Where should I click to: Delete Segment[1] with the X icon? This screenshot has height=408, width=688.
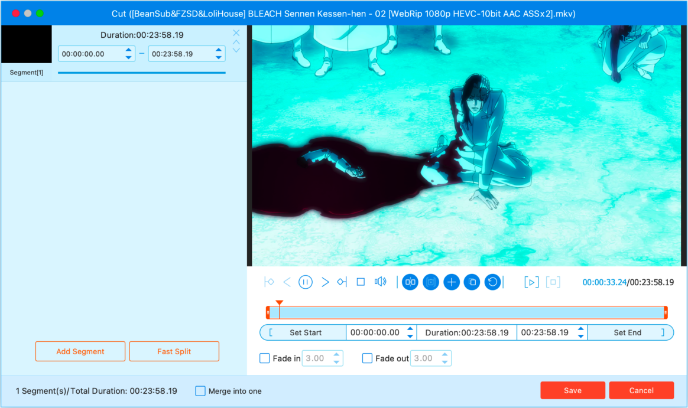[x=236, y=33]
